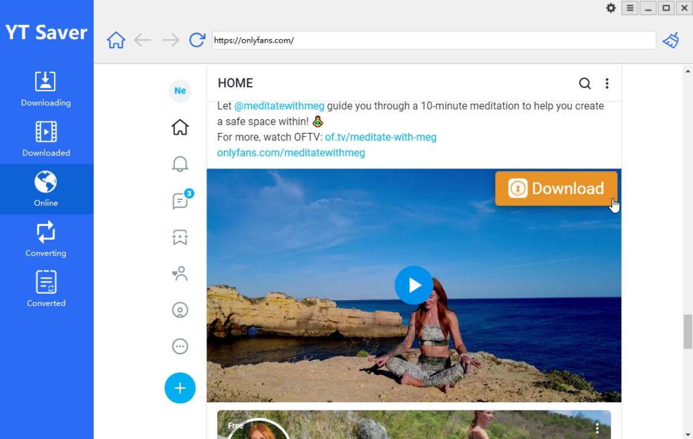The image size is (693, 439).
Task: Go to OnlyFans home feed icon
Action: point(180,128)
